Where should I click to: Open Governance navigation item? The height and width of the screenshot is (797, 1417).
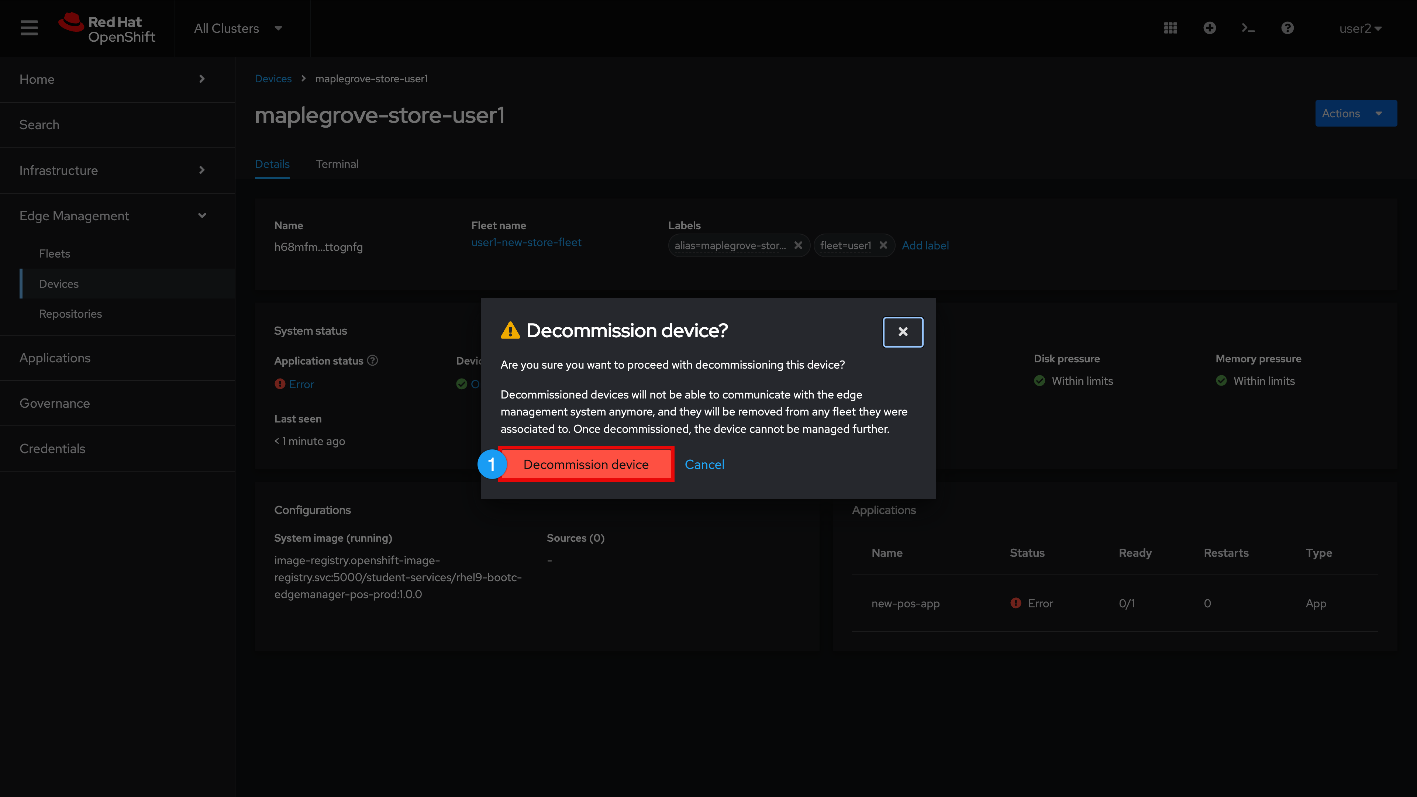pyautogui.click(x=117, y=403)
